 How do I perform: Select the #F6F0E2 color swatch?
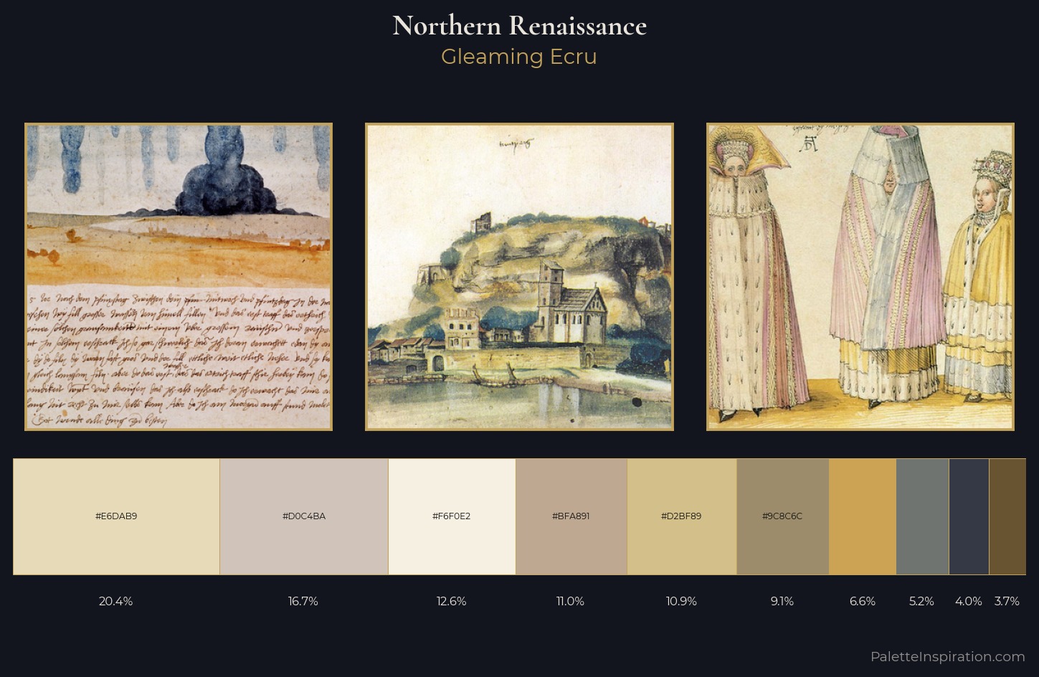pos(452,516)
